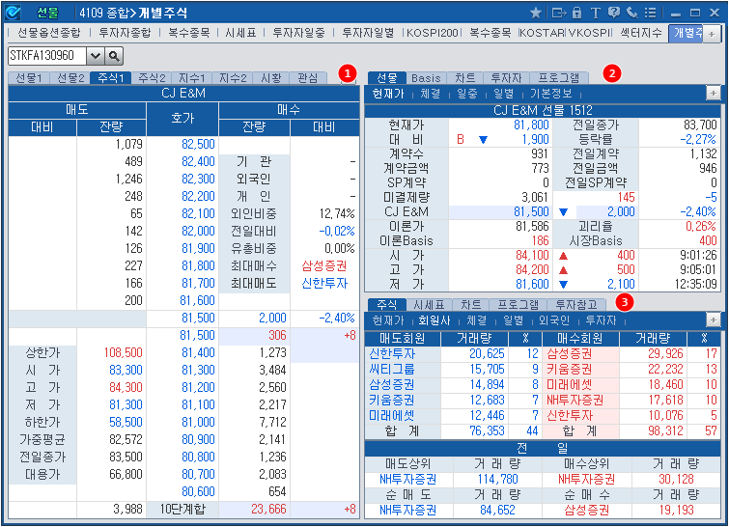The height and width of the screenshot is (527, 729).
Task: Select 일중 sub-tab under 선물 tab
Action: (466, 94)
